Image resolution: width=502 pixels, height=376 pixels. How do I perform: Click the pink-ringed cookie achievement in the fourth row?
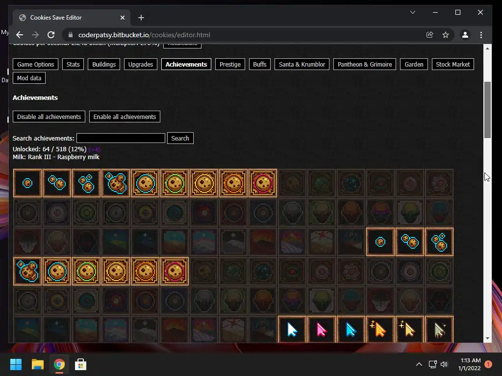(175, 271)
